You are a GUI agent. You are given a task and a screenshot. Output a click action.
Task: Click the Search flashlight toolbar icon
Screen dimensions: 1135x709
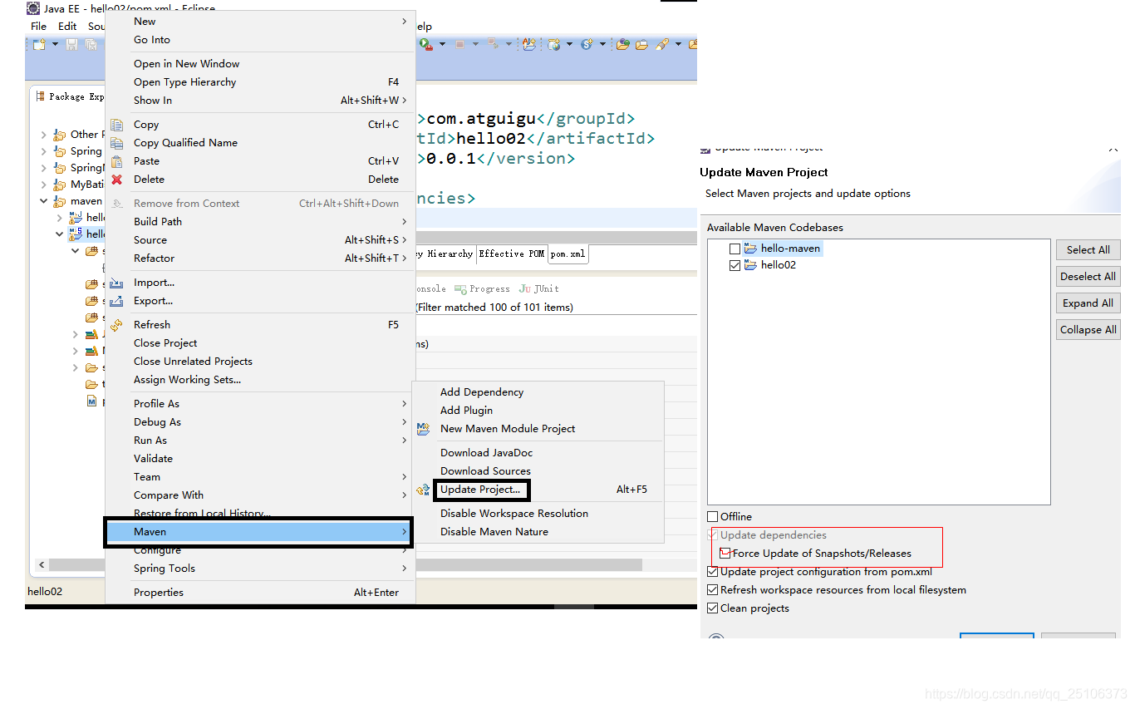(662, 44)
